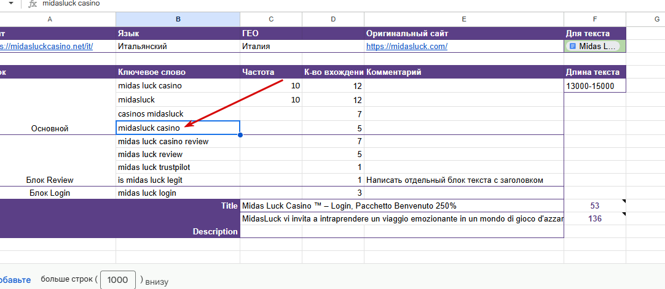The image size is (665, 289).
Task: Select column D header
Action: click(x=333, y=19)
